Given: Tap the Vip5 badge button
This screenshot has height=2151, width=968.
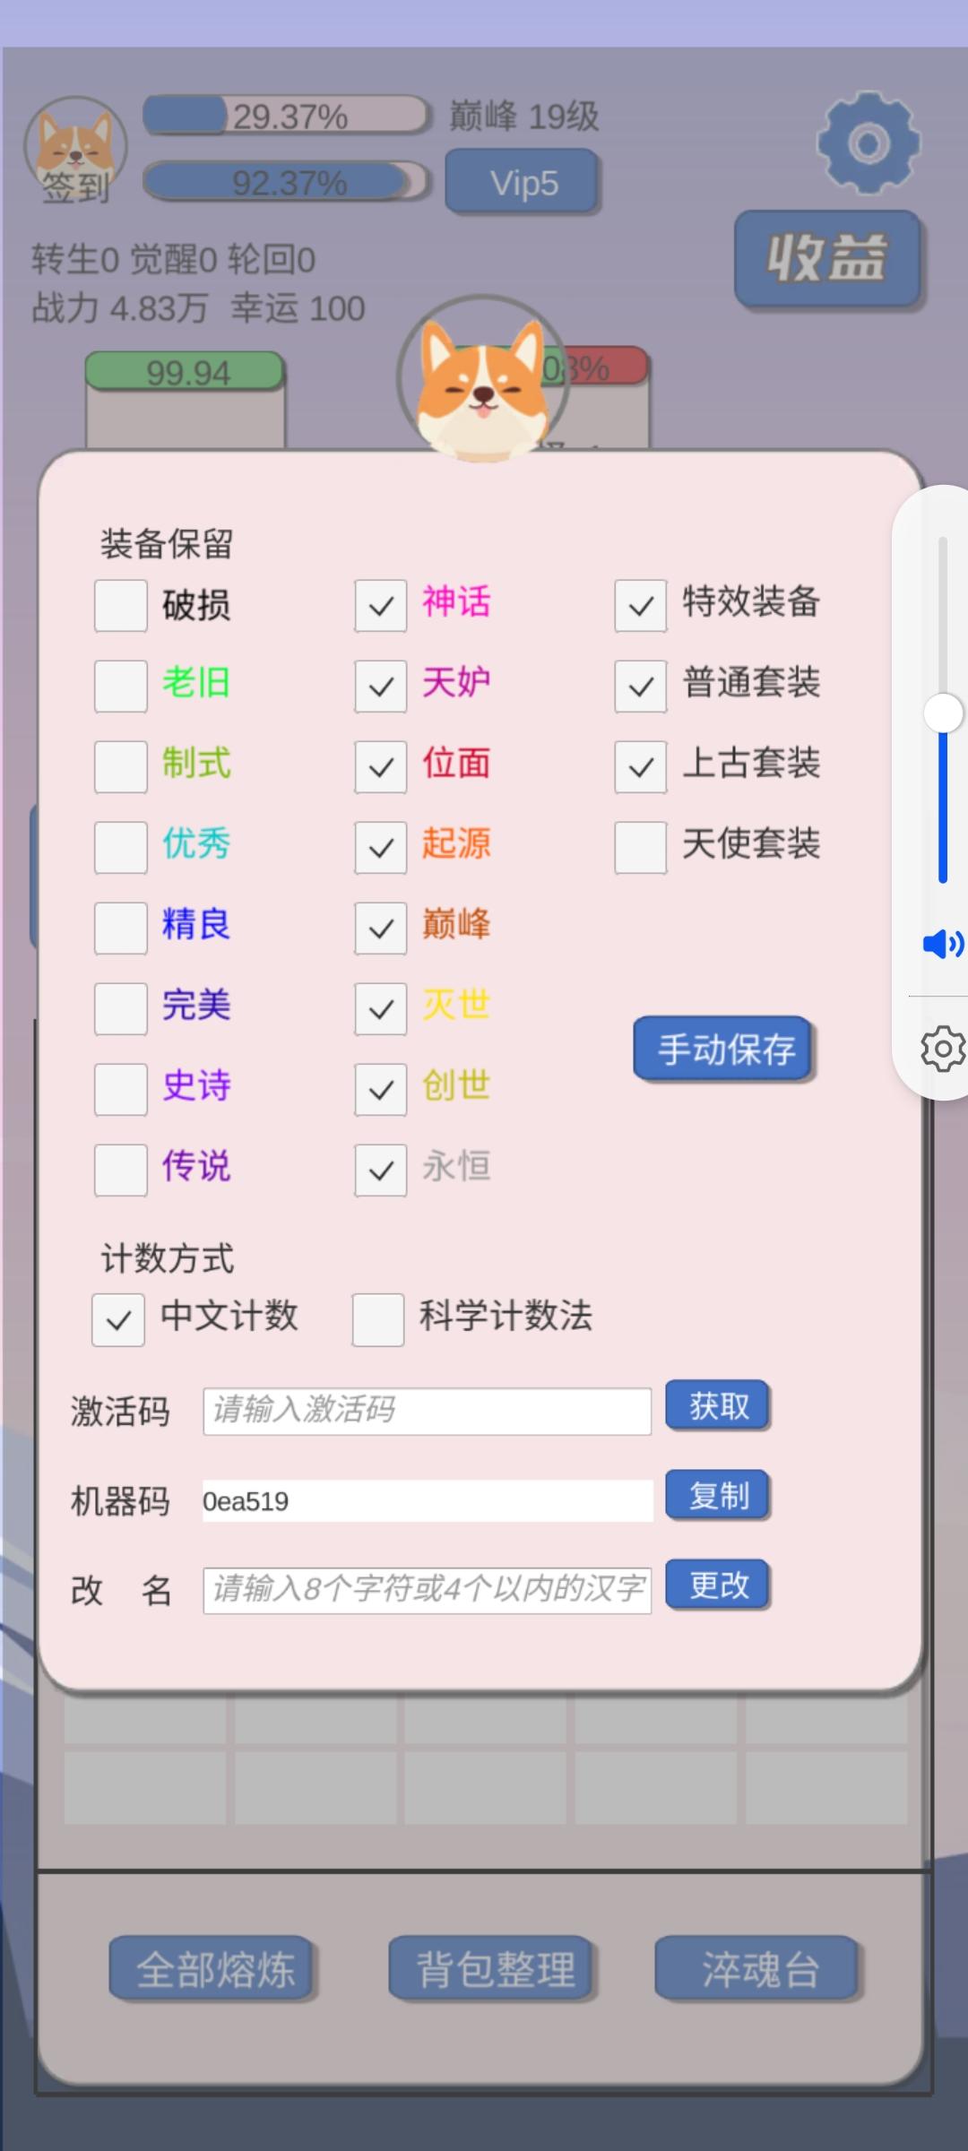Looking at the screenshot, I should 523,182.
